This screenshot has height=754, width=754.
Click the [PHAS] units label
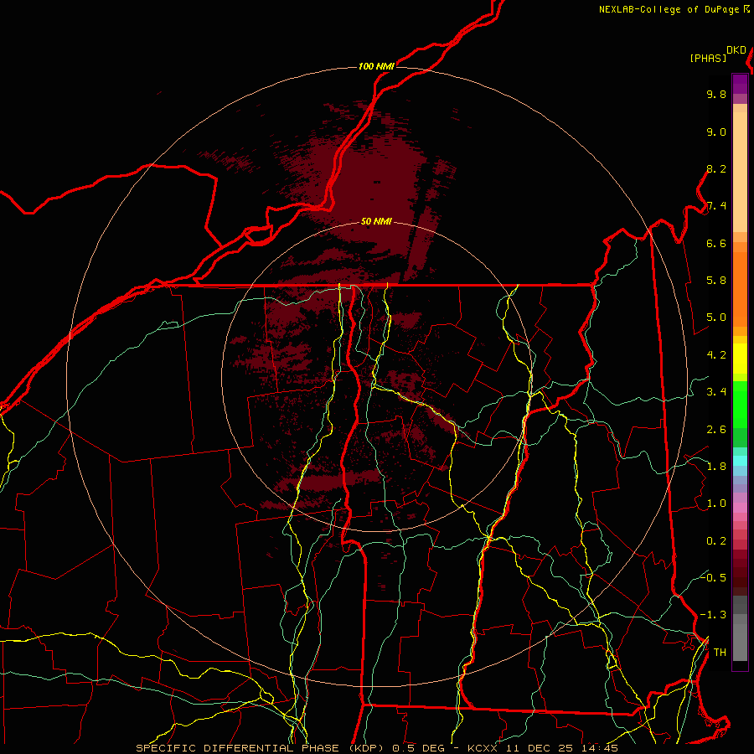(708, 58)
